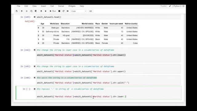Click the 'Native-country' column header
This screenshot has height=111, width=197.
click(x=131, y=24)
